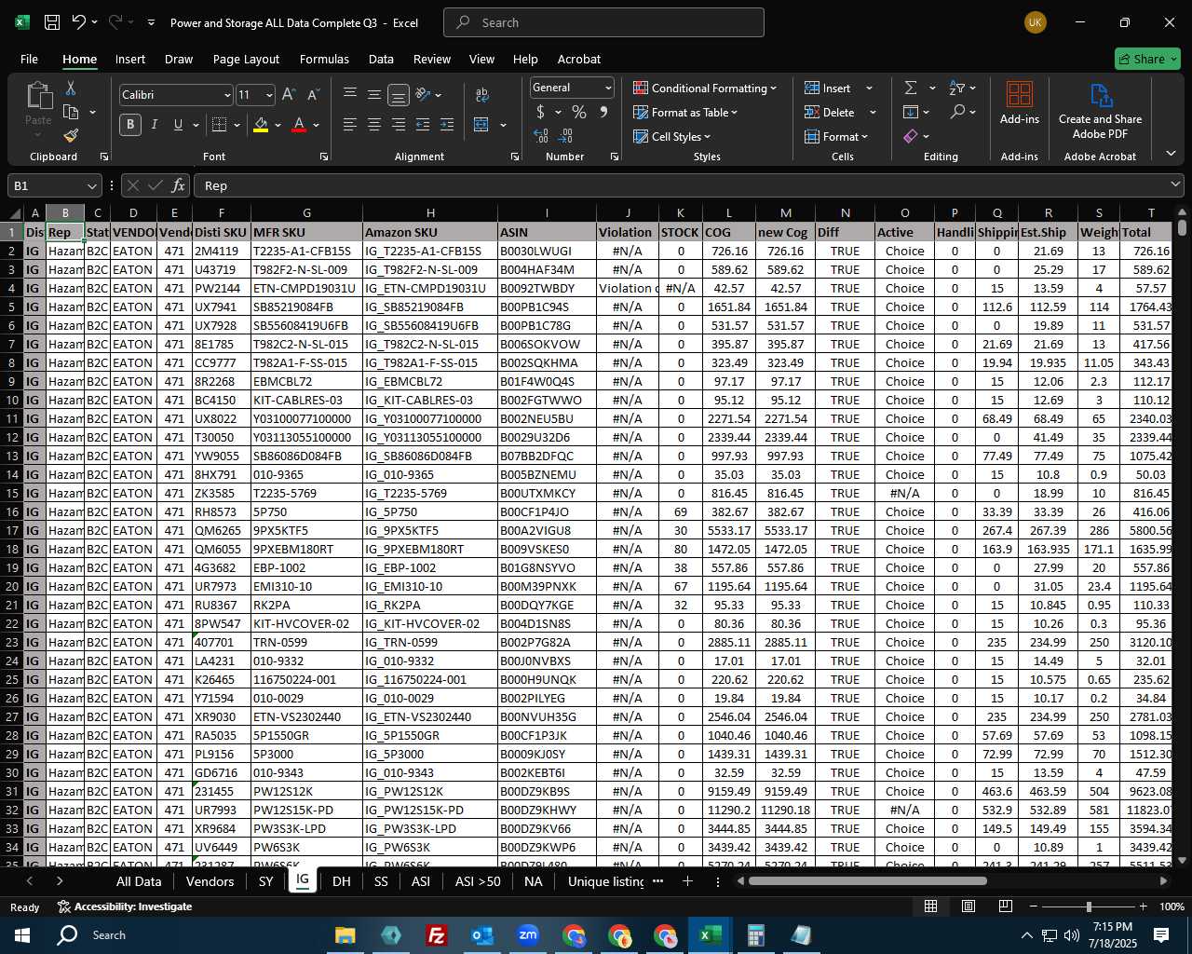Switch to Page Layout view in status bar
The width and height of the screenshot is (1192, 954).
pyautogui.click(x=968, y=906)
